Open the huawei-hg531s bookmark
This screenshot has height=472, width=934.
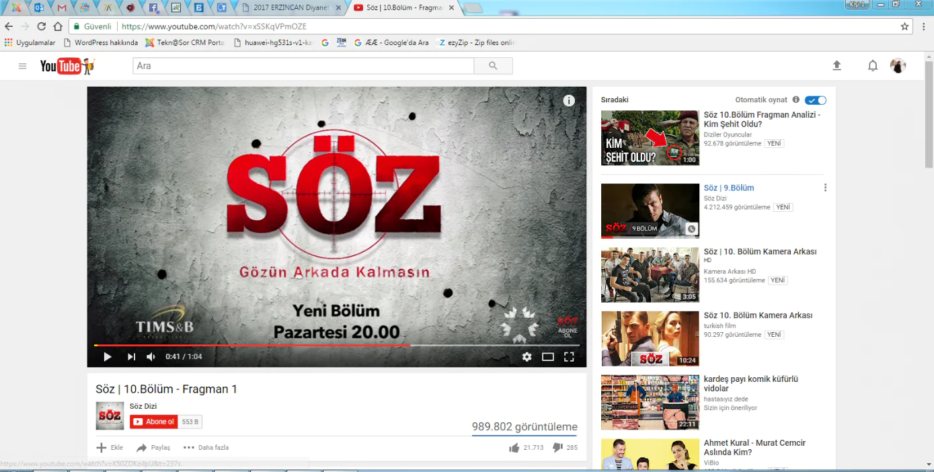[273, 42]
